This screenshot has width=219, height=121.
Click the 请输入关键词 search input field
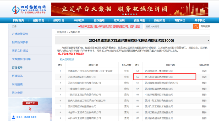tap(168, 26)
